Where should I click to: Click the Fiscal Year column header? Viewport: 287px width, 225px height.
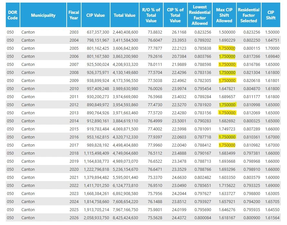coord(74,15)
